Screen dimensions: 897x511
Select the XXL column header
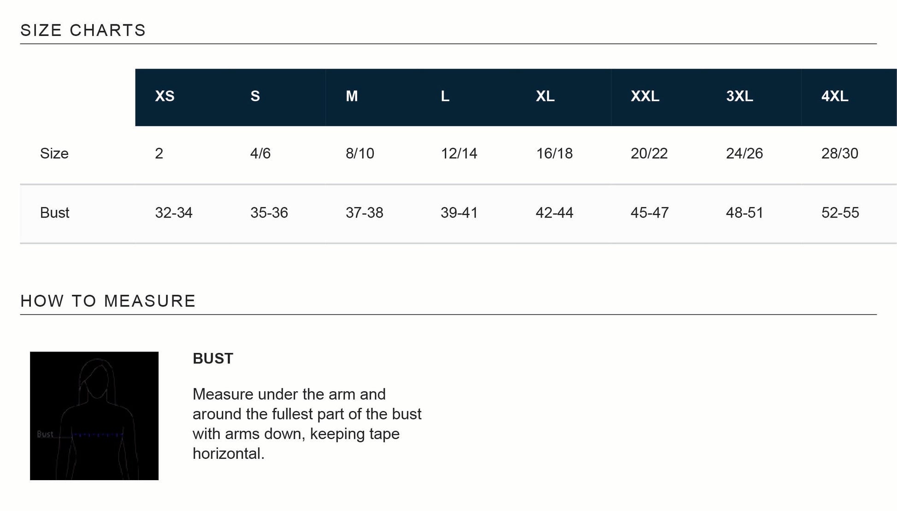[645, 96]
